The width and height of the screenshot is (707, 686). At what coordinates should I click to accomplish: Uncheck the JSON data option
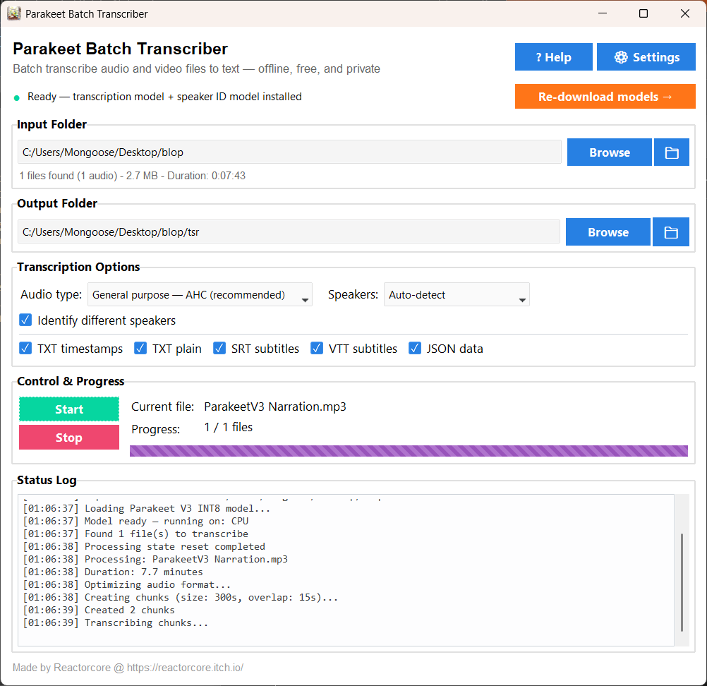415,349
